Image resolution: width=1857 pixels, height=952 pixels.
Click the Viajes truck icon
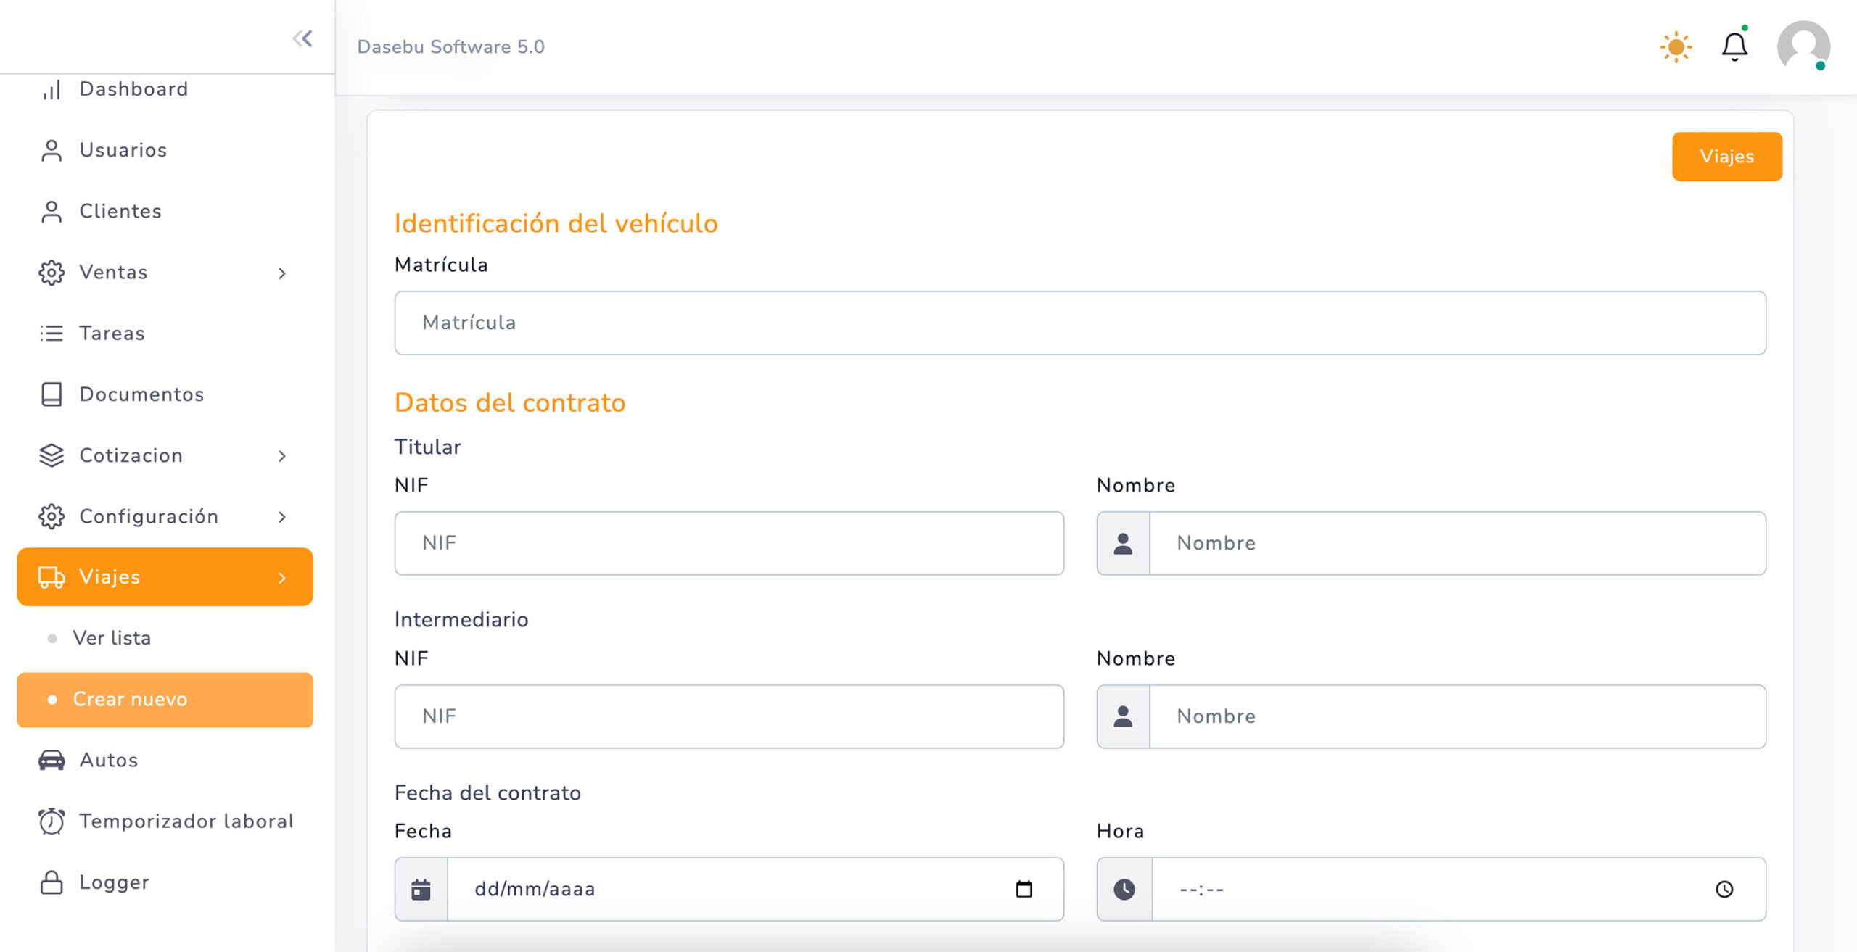(52, 577)
